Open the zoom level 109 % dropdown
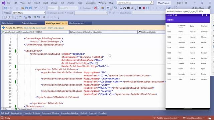Screen dimensions: 214x120 tap(6, 109)
